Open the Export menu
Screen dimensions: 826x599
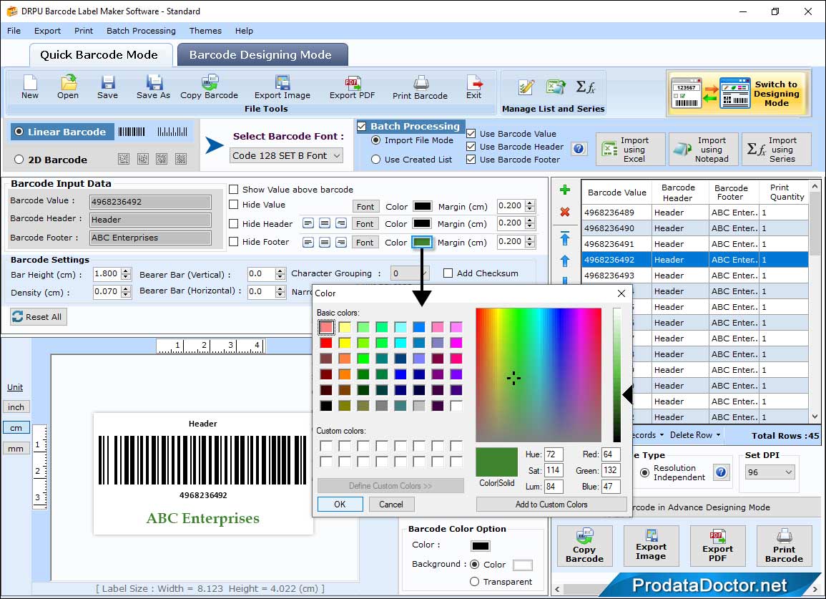click(x=47, y=31)
